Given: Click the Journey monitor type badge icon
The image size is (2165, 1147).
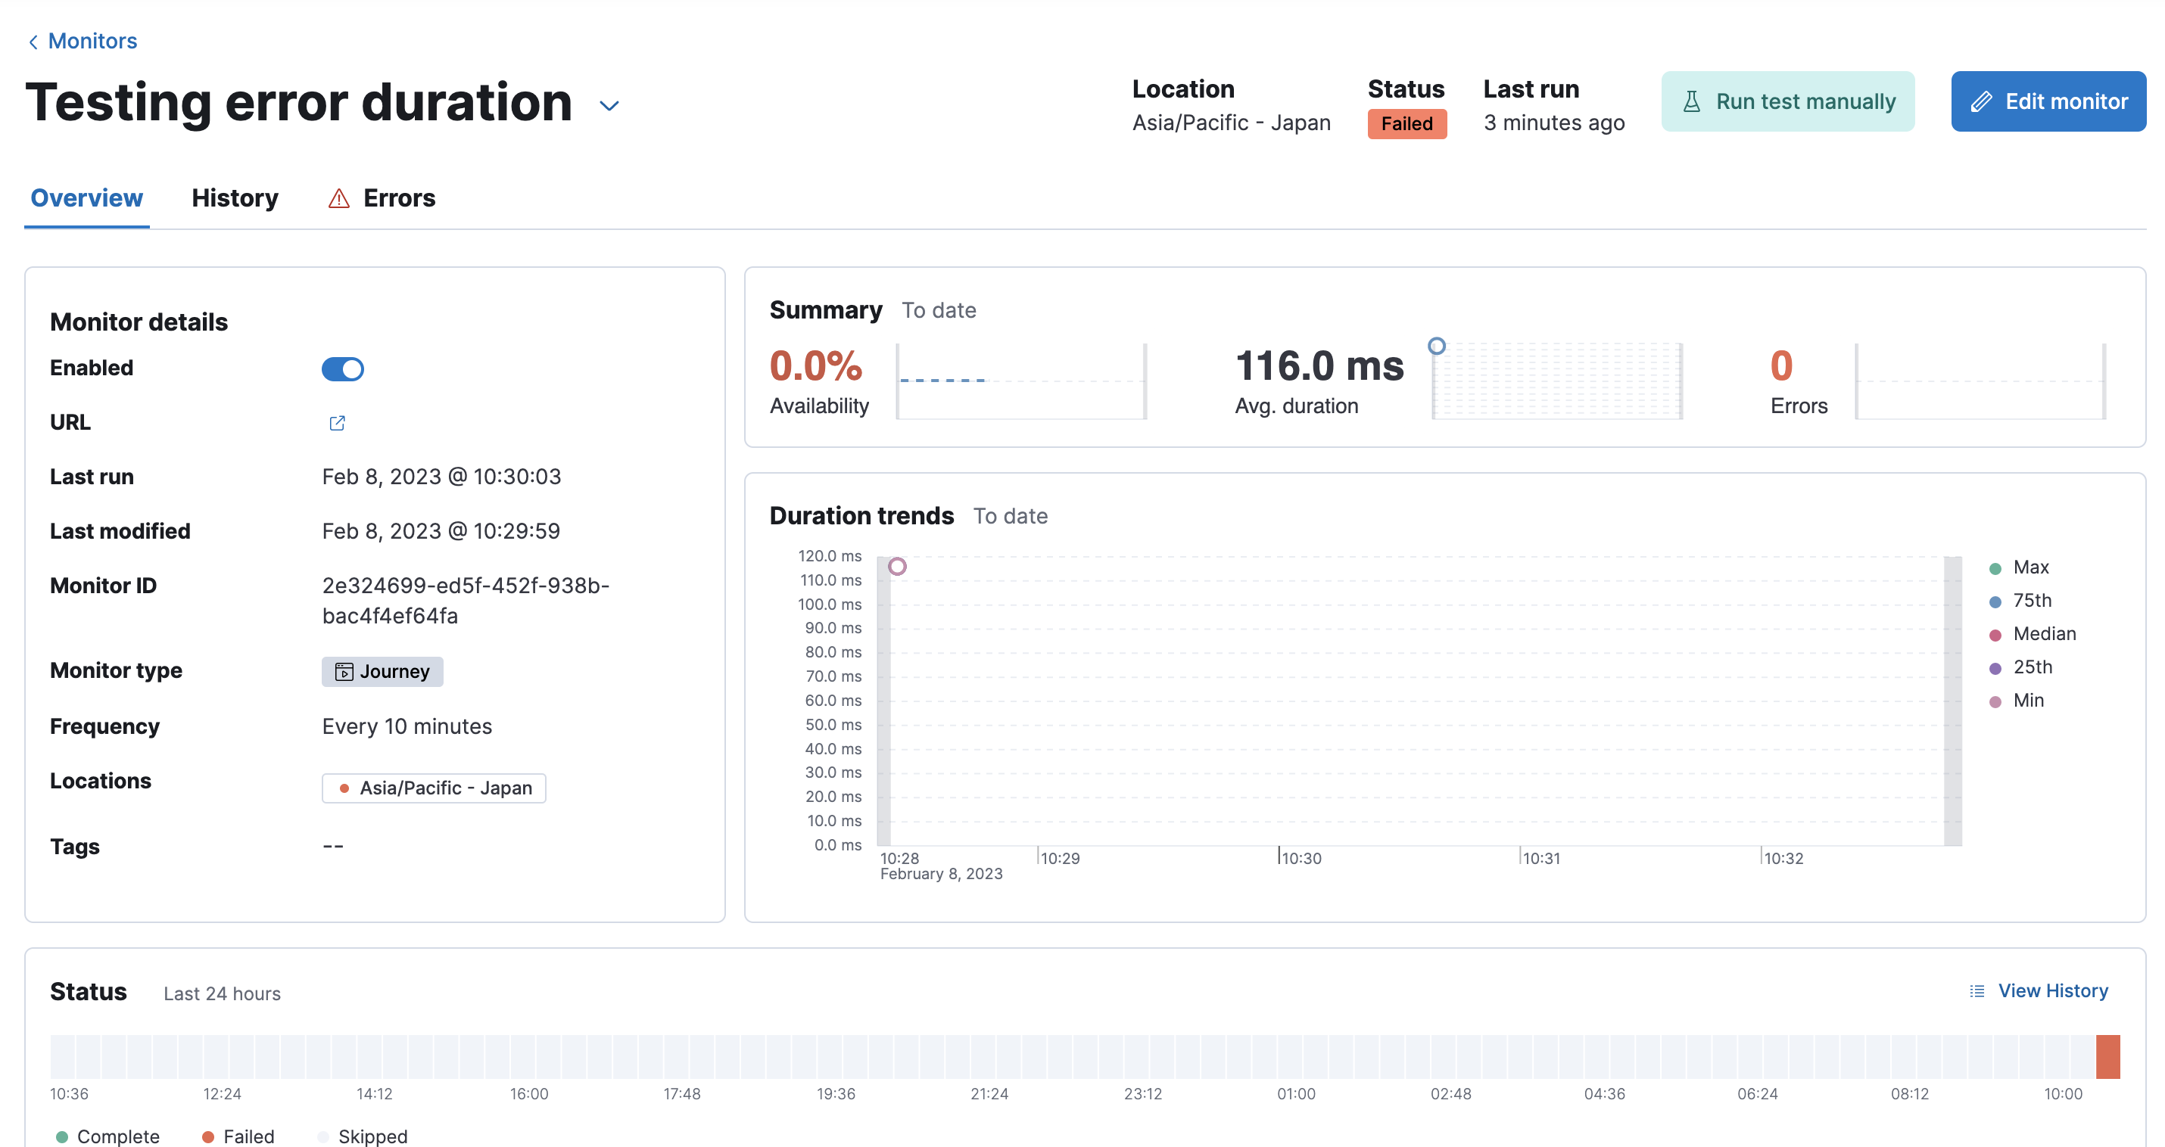Looking at the screenshot, I should (344, 671).
